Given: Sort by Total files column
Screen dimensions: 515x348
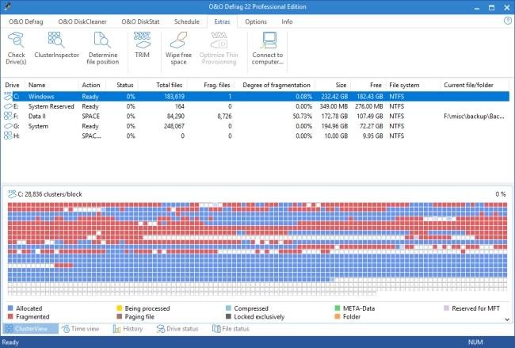Looking at the screenshot, I should (x=162, y=85).
